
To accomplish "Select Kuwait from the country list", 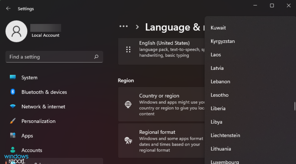I will (218, 28).
